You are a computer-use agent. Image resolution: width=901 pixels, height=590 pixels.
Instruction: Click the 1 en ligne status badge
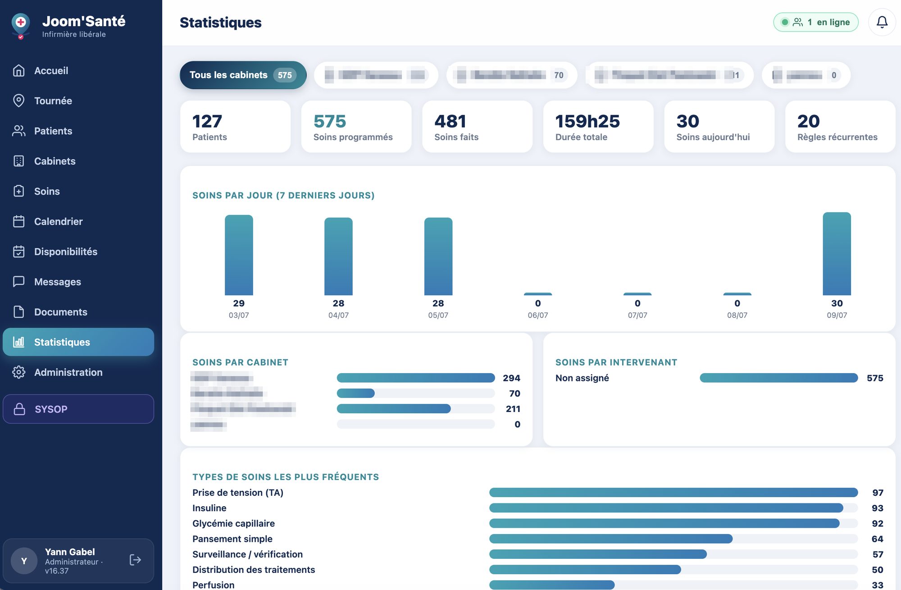816,22
